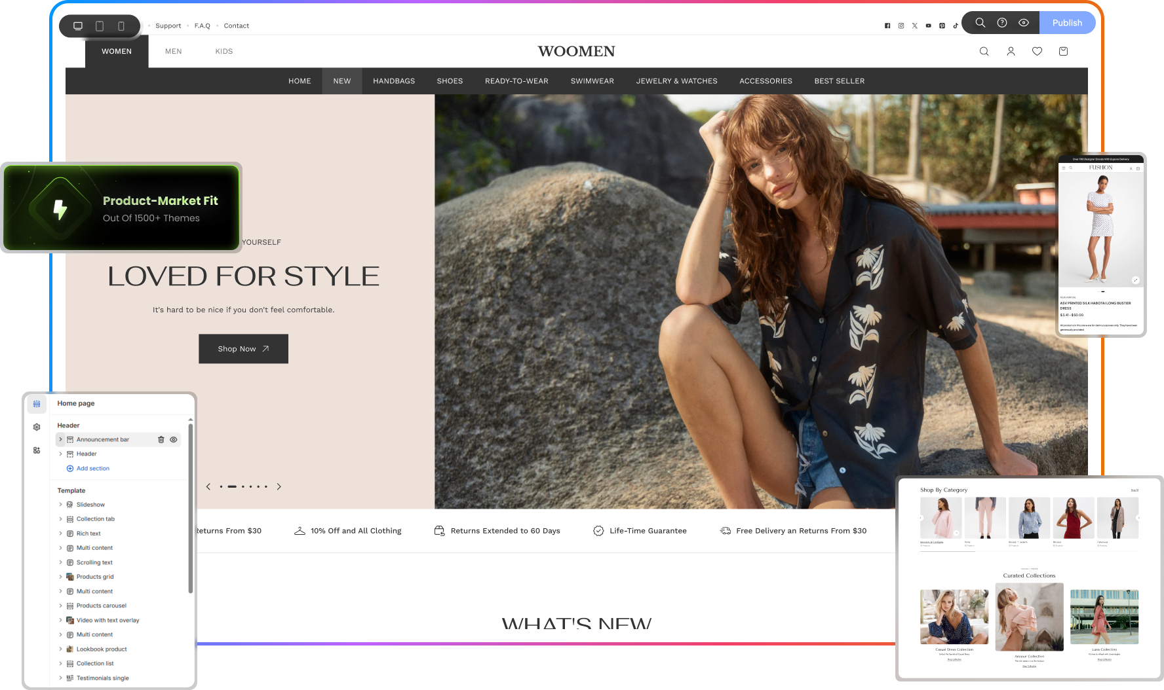Switch to the MEN tab
The height and width of the screenshot is (690, 1164).
pyautogui.click(x=174, y=51)
